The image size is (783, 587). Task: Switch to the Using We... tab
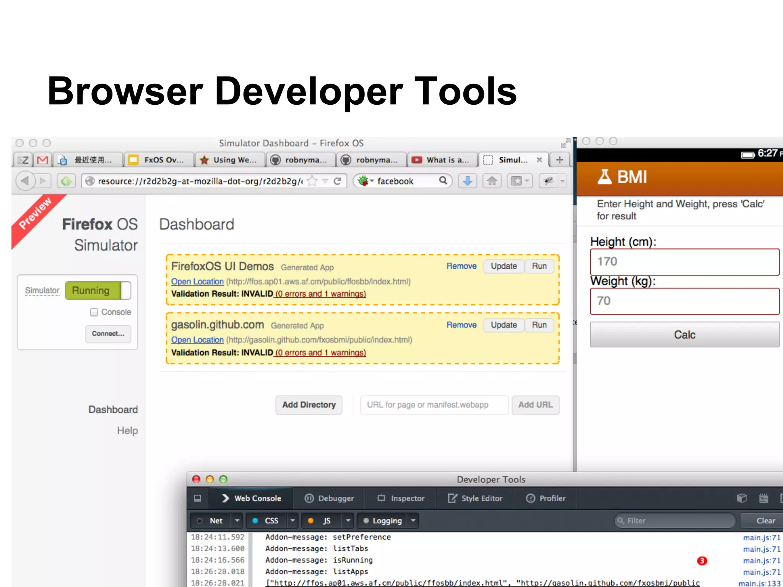pyautogui.click(x=229, y=160)
